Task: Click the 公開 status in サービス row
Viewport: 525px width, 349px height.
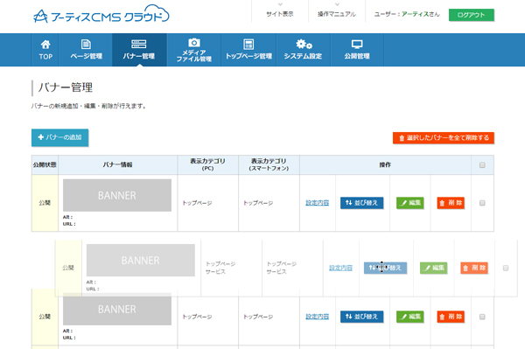Action: coord(68,268)
